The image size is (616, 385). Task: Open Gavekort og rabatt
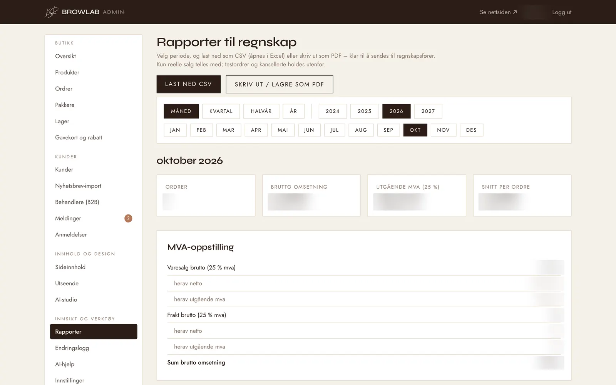[x=94, y=137]
